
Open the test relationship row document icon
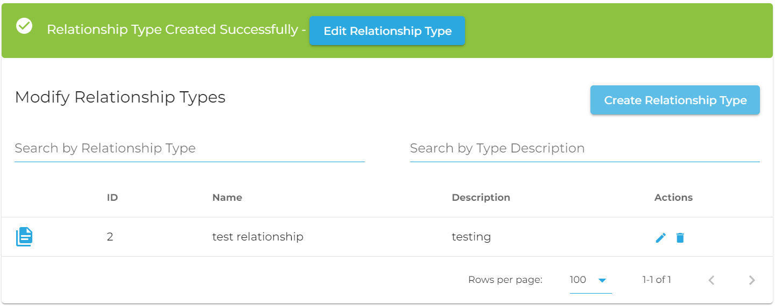24,237
